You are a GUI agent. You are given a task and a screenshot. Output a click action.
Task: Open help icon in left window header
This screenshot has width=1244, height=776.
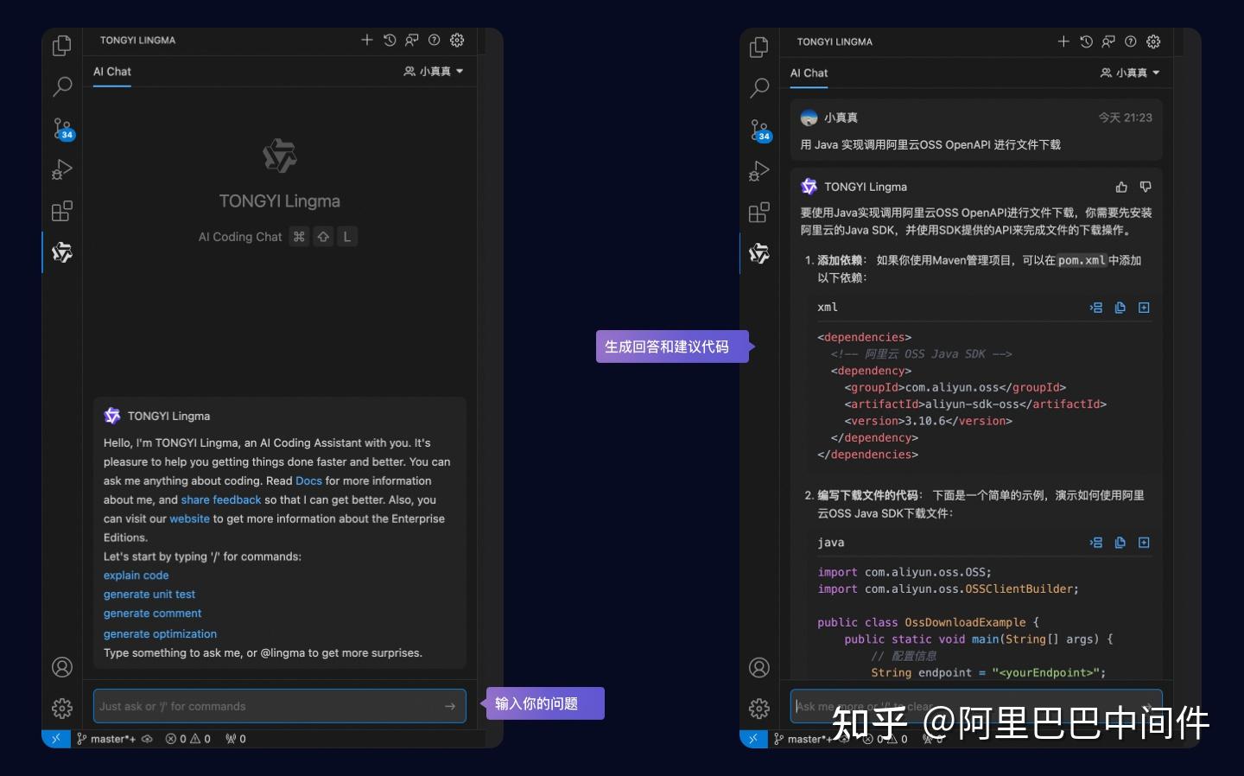point(435,40)
